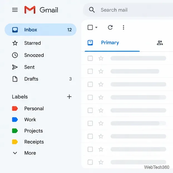
Task: Click the Labels section heading
Action: point(20,97)
